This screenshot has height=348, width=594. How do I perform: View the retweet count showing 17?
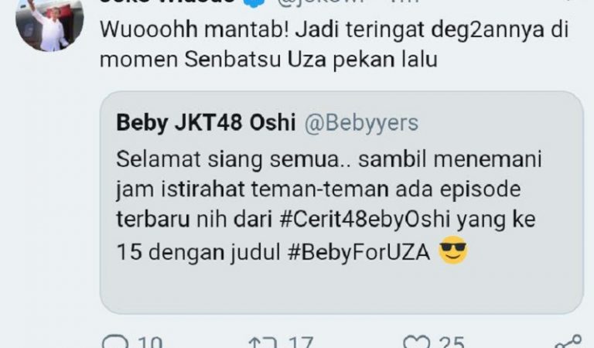coord(301,343)
